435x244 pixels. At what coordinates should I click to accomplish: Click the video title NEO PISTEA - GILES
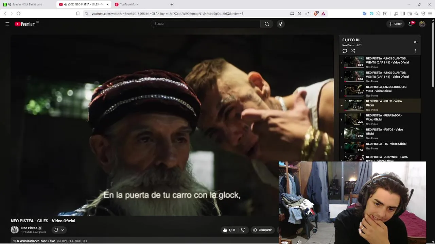43,221
